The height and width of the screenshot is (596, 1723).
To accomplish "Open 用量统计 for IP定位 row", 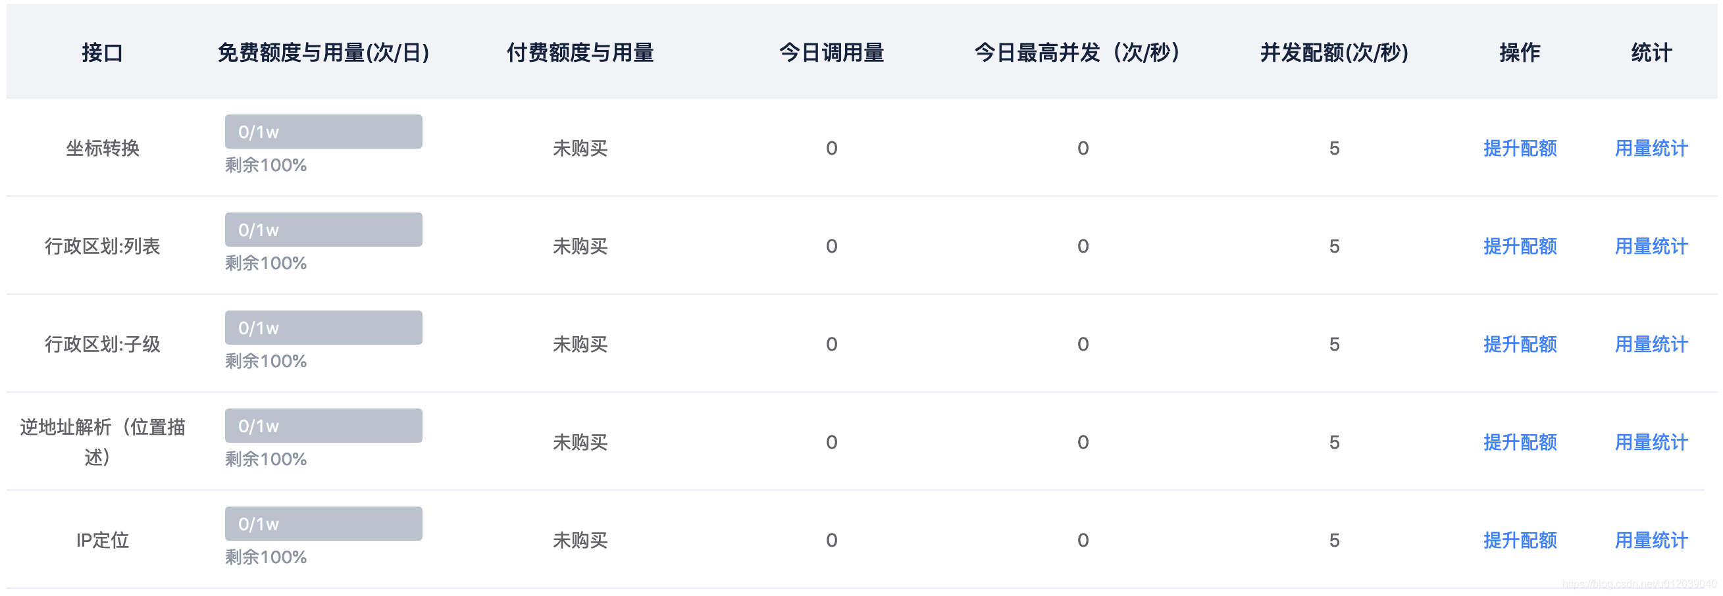I will pos(1651,540).
